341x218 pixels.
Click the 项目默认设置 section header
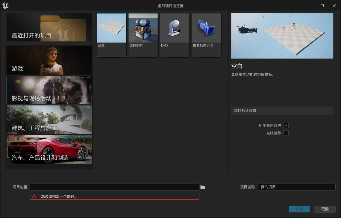coord(282,111)
